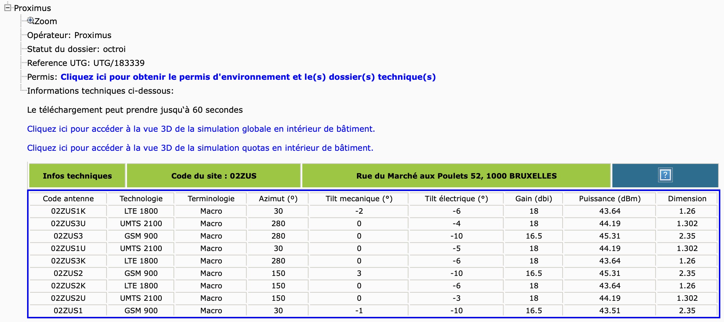Click the Technologie column header
The height and width of the screenshot is (322, 724).
(141, 199)
